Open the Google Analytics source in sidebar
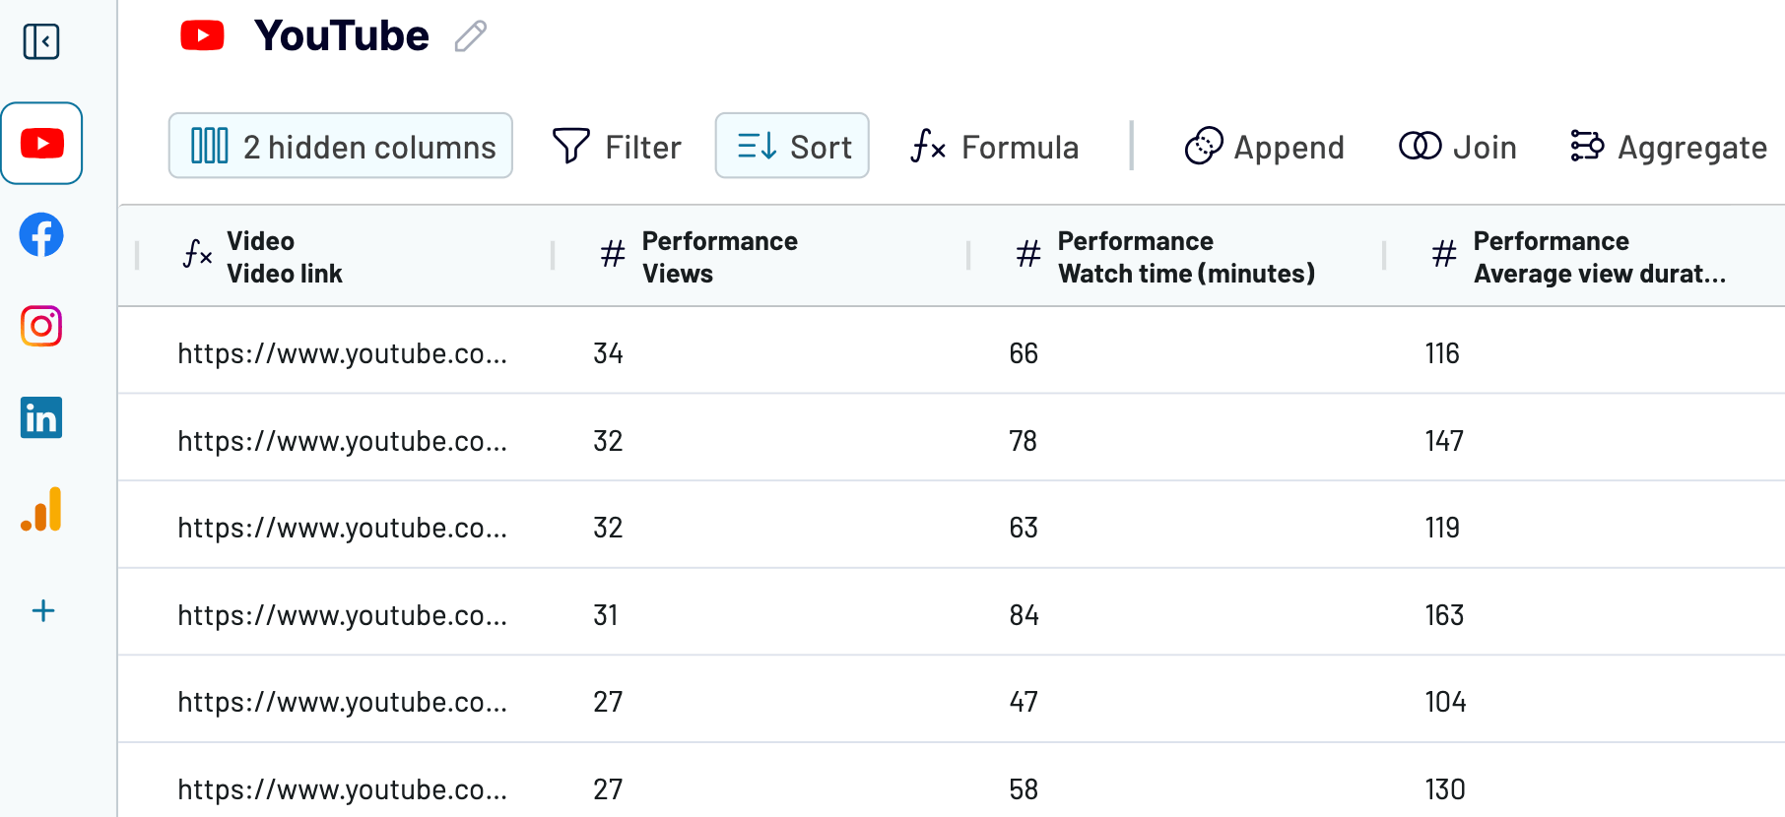1785x817 pixels. tap(41, 509)
